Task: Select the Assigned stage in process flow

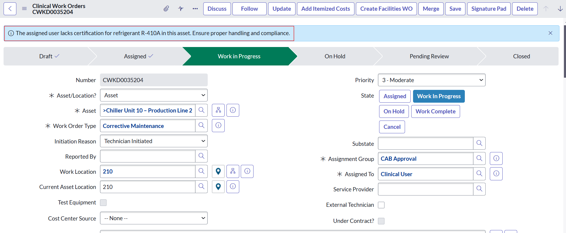Action: tap(138, 56)
